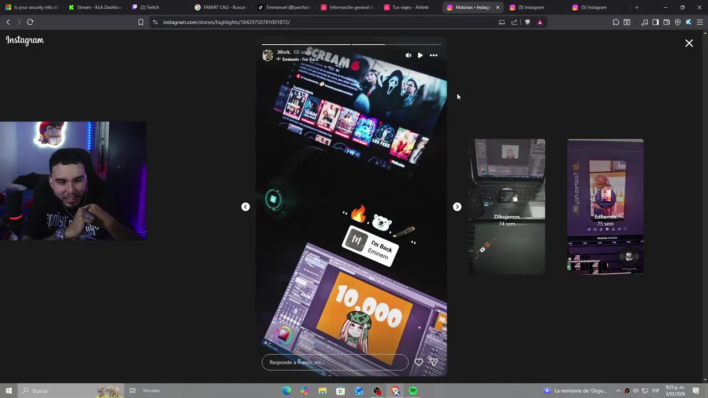This screenshot has height=398, width=708.
Task: Go forward in browser history
Action: 19,22
